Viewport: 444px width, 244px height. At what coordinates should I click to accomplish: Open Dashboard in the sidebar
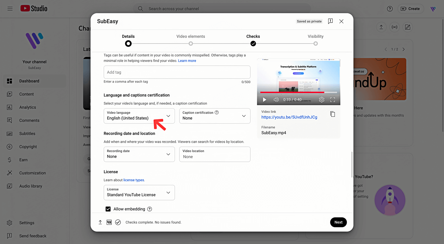(35, 81)
